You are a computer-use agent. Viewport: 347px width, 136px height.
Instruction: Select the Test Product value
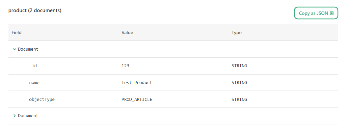137,82
